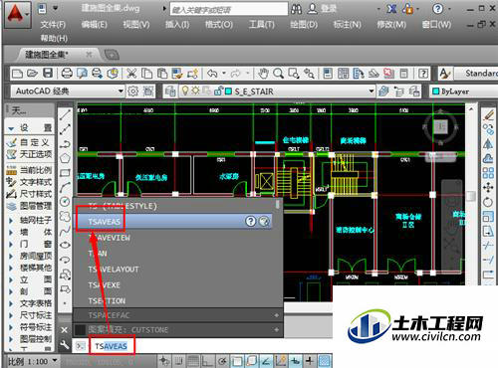The width and height of the screenshot is (498, 368).
Task: Click the Match Properties brush icon
Action: tap(177, 74)
